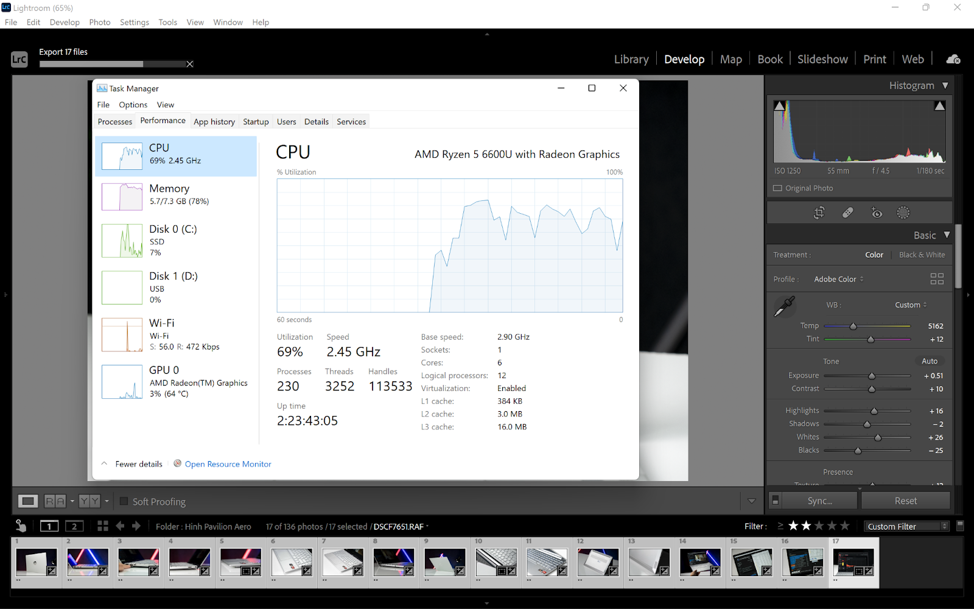Click the Lrc identity plate logo
Viewport: 974px width, 609px height.
[19, 59]
